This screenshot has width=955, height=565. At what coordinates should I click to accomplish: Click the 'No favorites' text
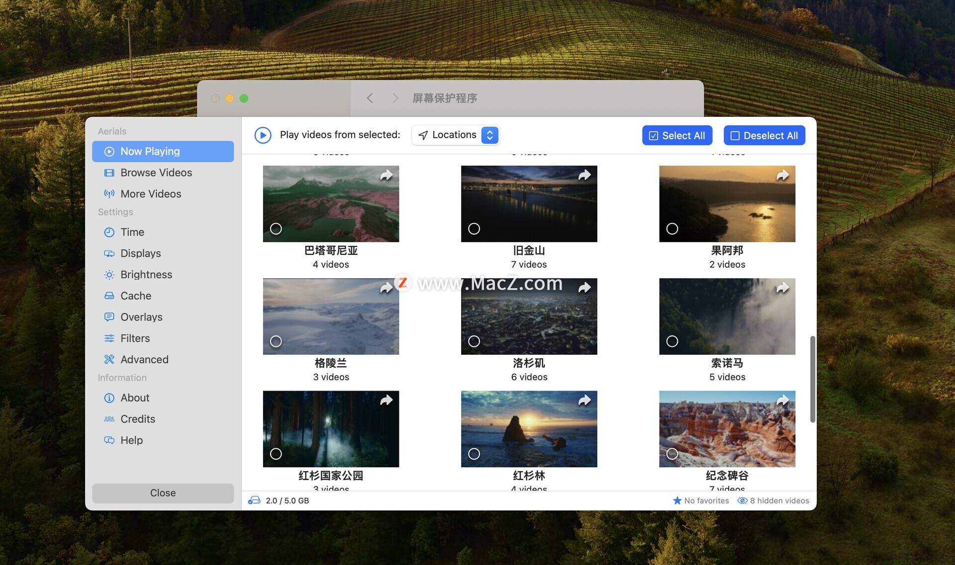coord(706,501)
